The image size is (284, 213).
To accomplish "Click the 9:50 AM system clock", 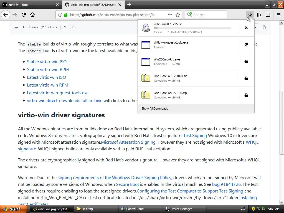I will [x=274, y=209].
